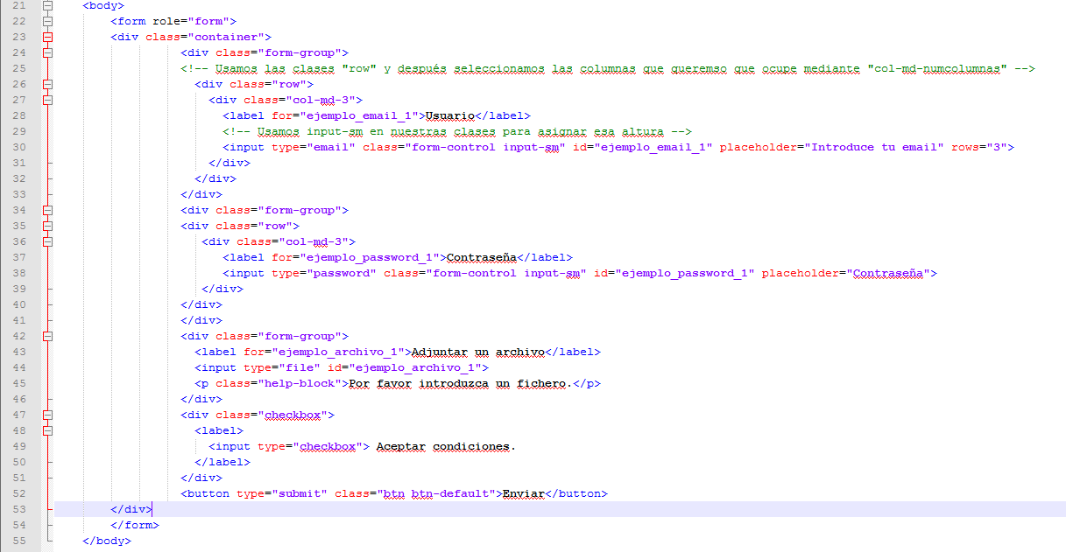Click line number 52 in the gutter
This screenshot has height=552, width=1066.
pyautogui.click(x=20, y=493)
